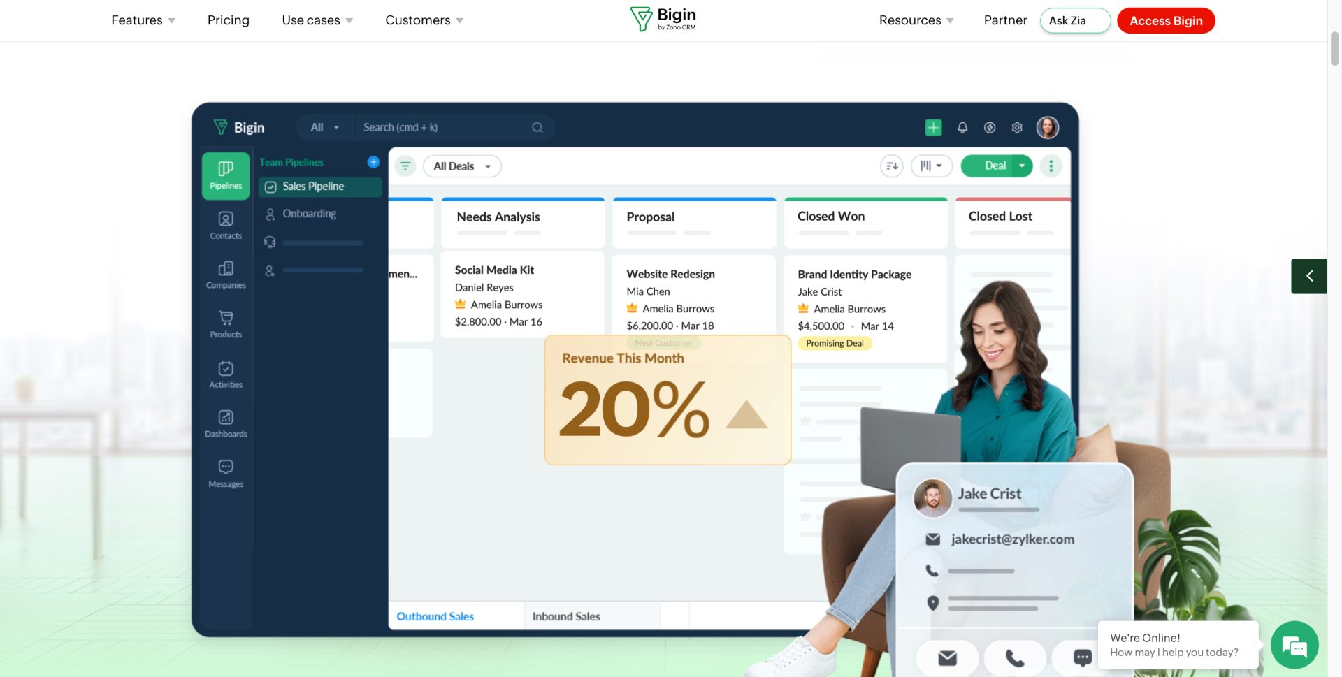Open the notifications bell icon
This screenshot has height=677, width=1342.
962,127
